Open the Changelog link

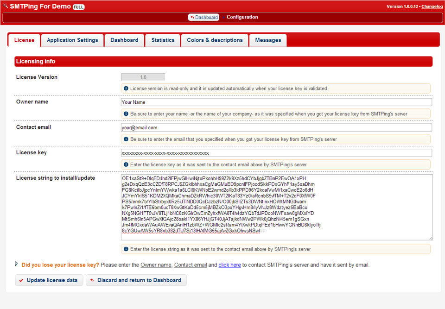pyautogui.click(x=432, y=6)
